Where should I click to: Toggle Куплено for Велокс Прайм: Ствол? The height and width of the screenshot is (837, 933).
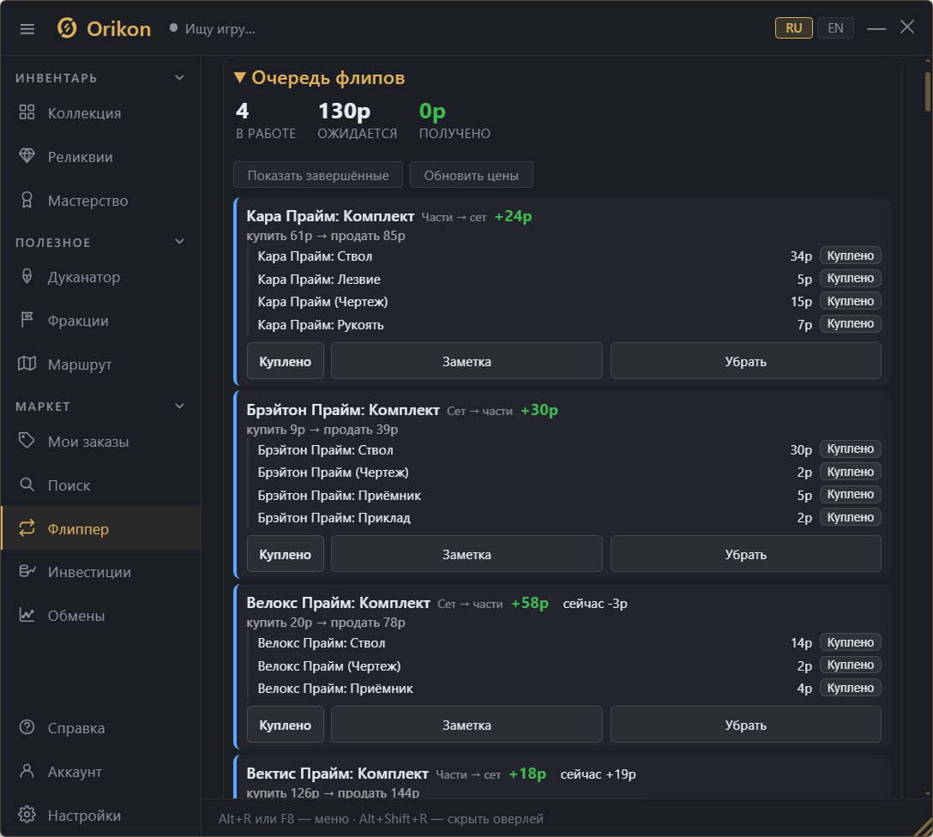point(851,642)
